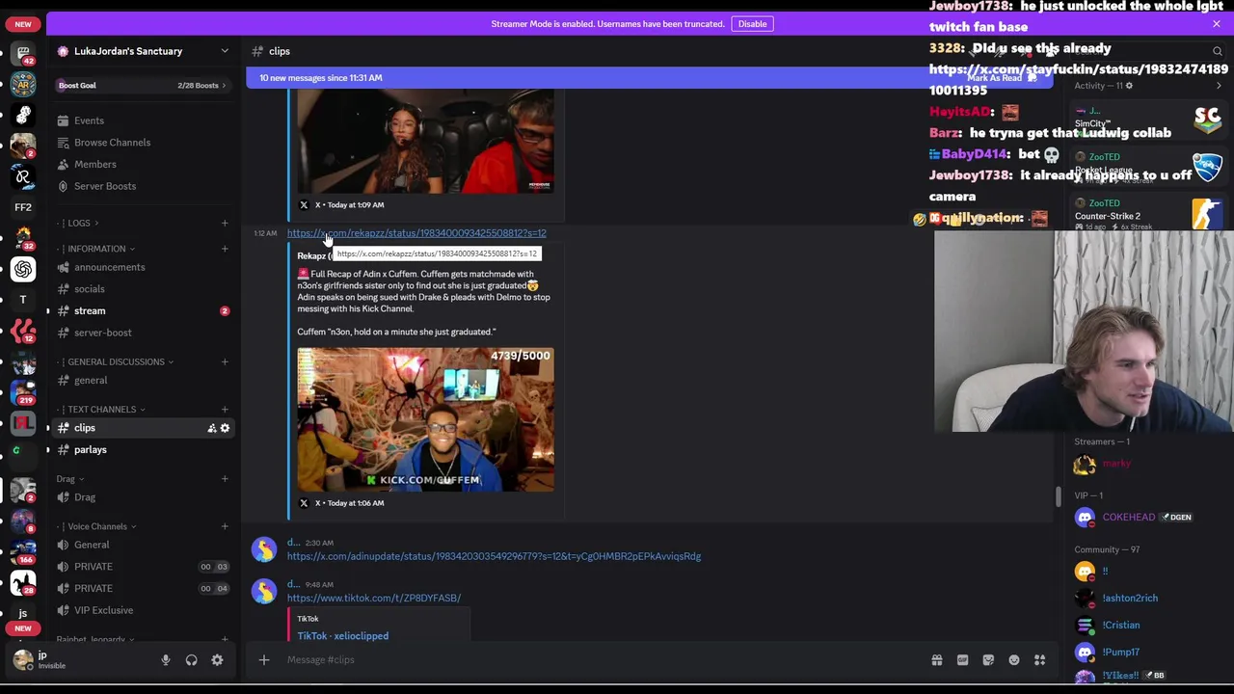Click create invite icon on clips channel
The image size is (1234, 694).
point(211,428)
